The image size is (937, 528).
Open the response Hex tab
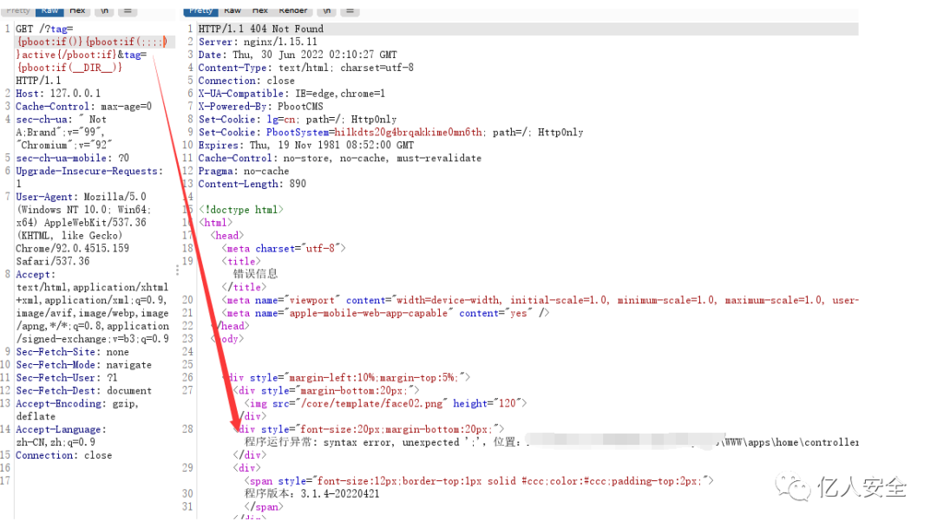click(260, 10)
